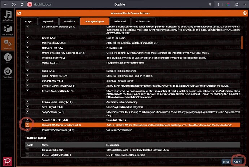The width and height of the screenshot is (249, 167).
Task: Click 'Lossless Radio Paradise - and then some.' text
Action: (130, 76)
